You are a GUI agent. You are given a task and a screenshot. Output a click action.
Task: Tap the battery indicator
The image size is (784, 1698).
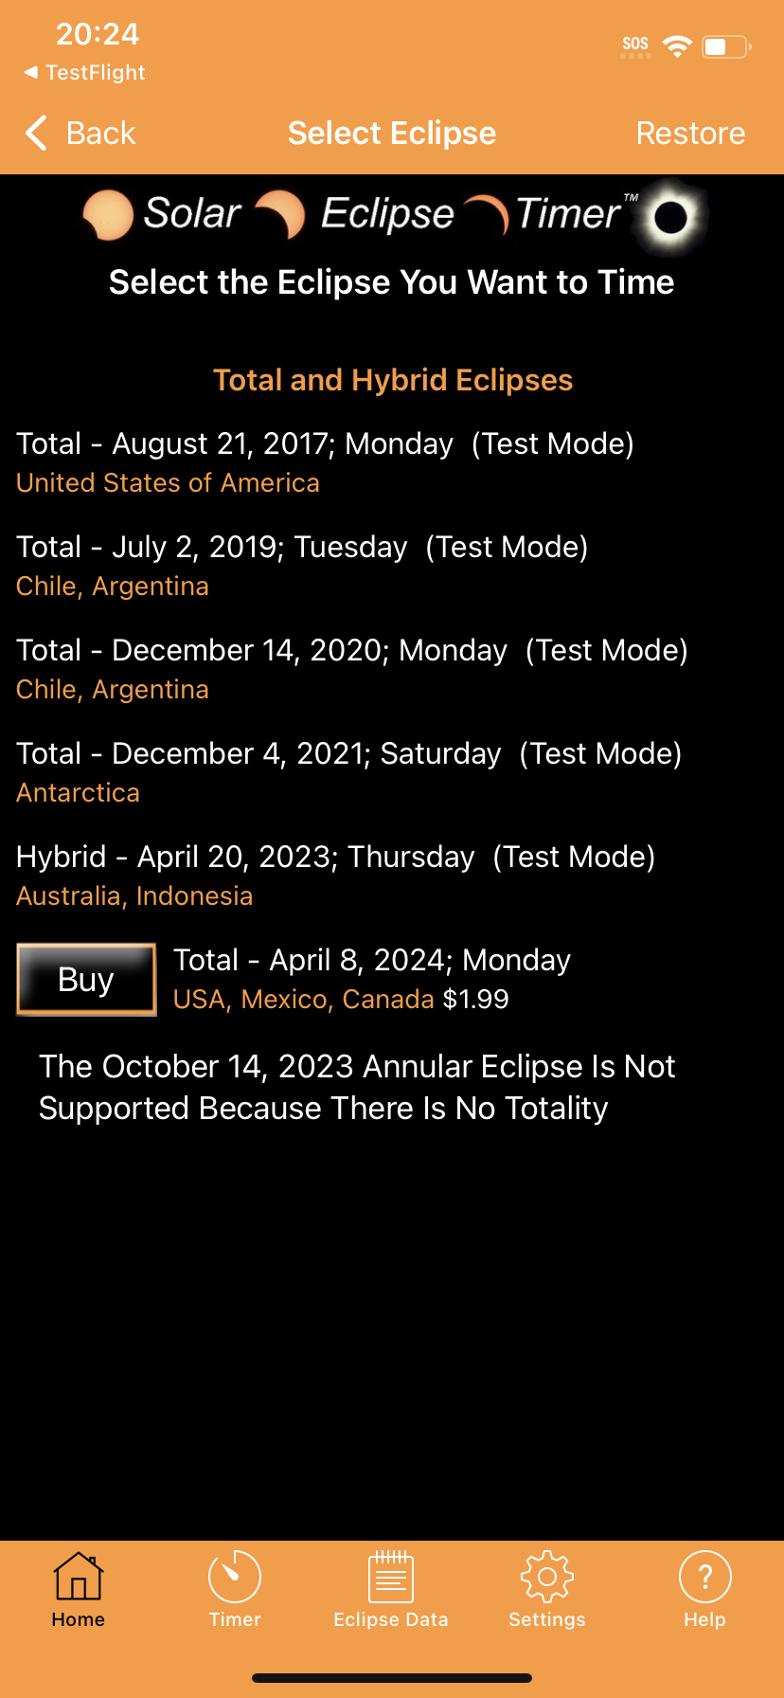722,44
